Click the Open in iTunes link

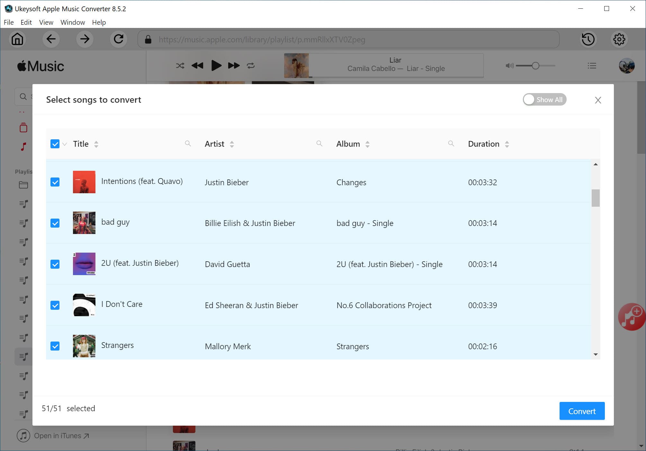coord(61,436)
